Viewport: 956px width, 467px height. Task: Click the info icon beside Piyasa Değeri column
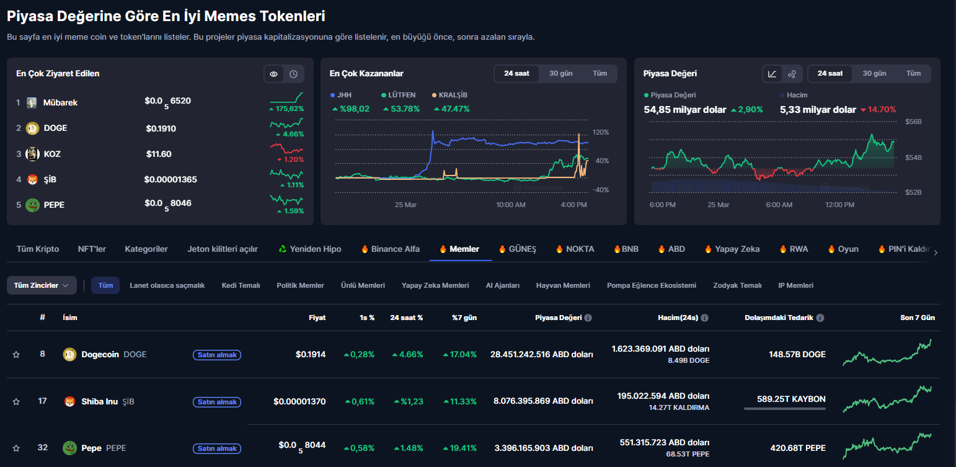click(x=588, y=318)
